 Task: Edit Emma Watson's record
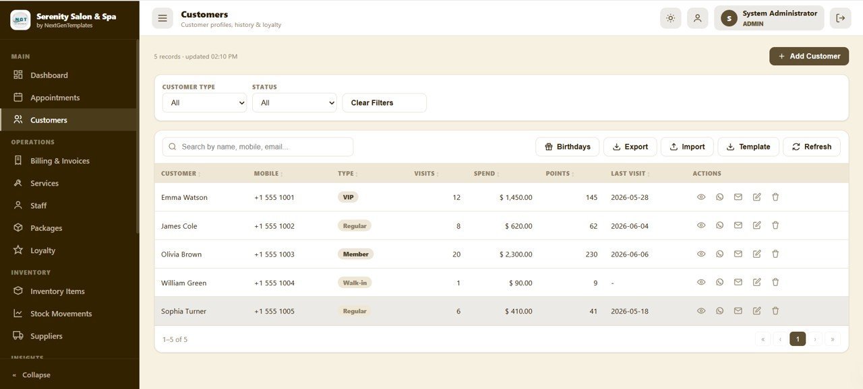click(x=756, y=197)
